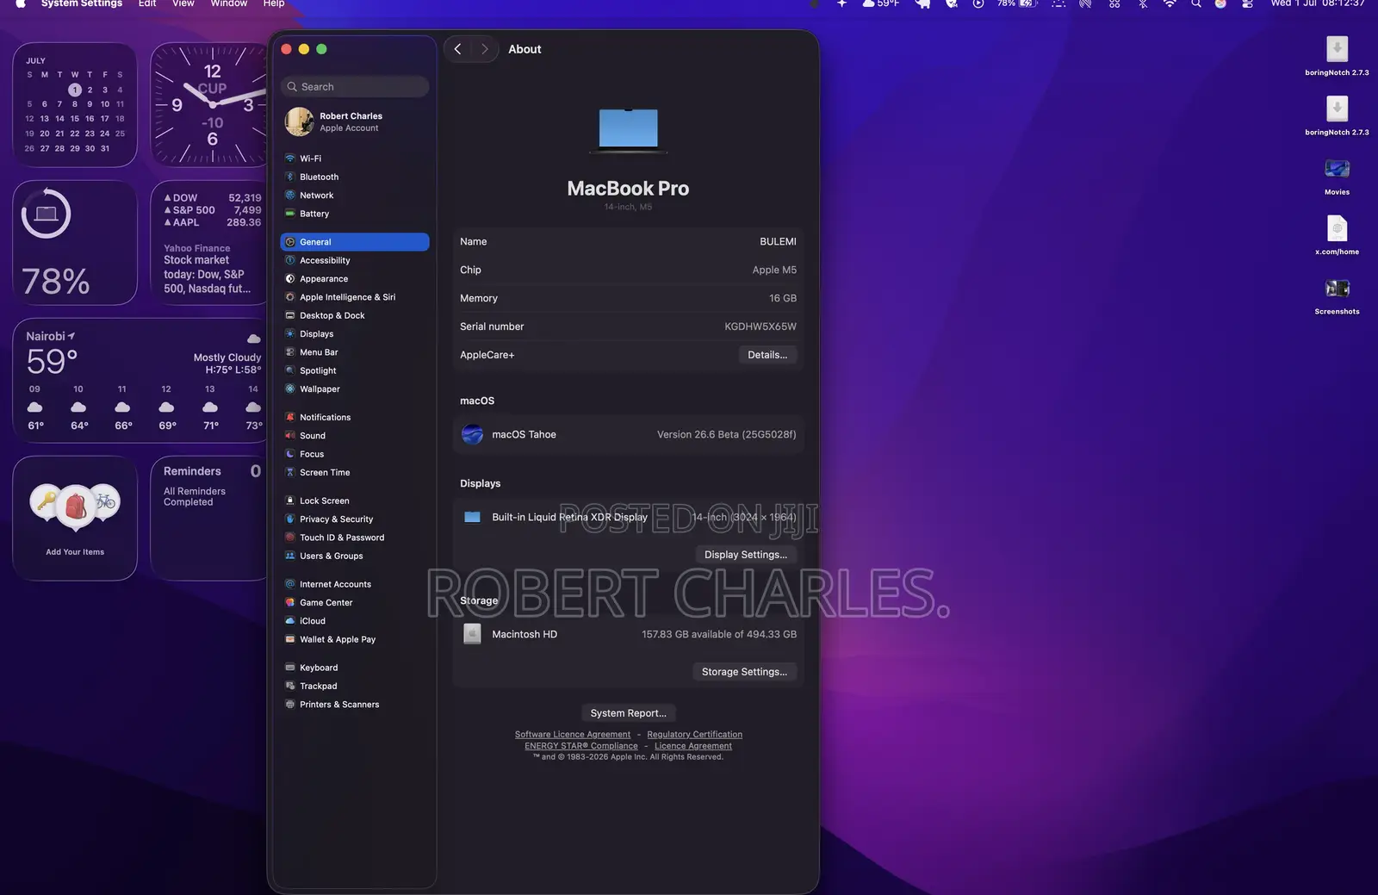Open Storage Settings button
Image resolution: width=1378 pixels, height=895 pixels.
coord(744,672)
